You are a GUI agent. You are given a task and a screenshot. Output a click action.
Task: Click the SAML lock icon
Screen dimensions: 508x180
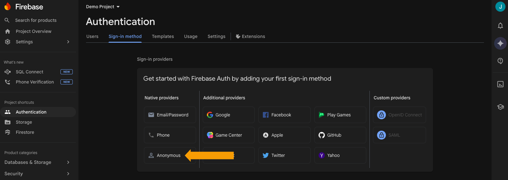tap(381, 135)
